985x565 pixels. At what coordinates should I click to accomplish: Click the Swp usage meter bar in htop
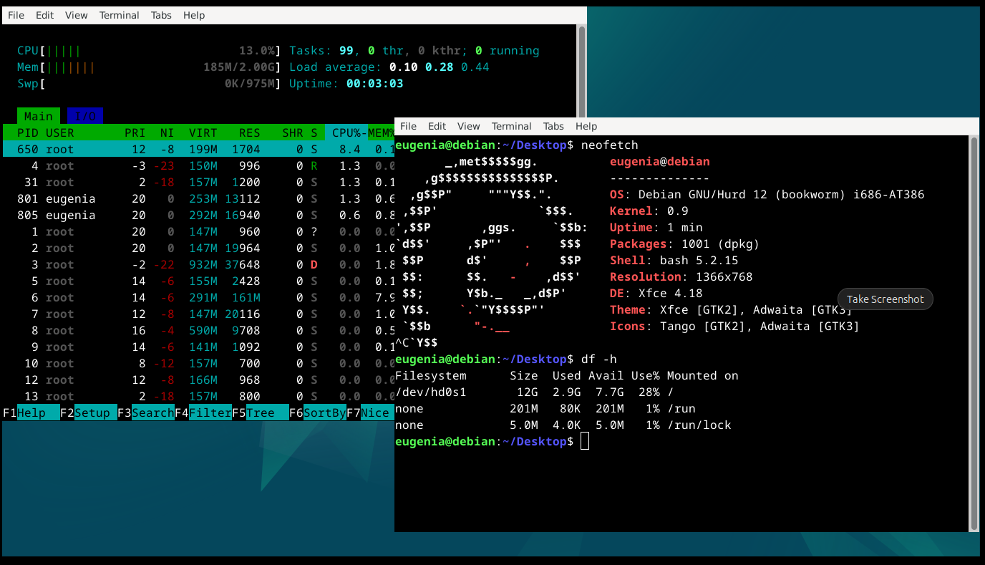[150, 84]
